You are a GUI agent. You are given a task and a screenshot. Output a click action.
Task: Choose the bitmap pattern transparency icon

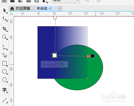(x=37, y=1)
